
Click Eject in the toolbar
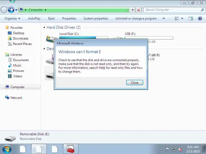click(51, 18)
